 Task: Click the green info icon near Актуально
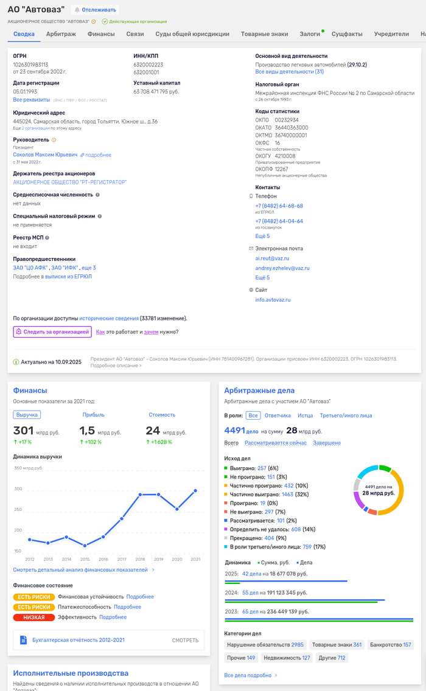16,362
